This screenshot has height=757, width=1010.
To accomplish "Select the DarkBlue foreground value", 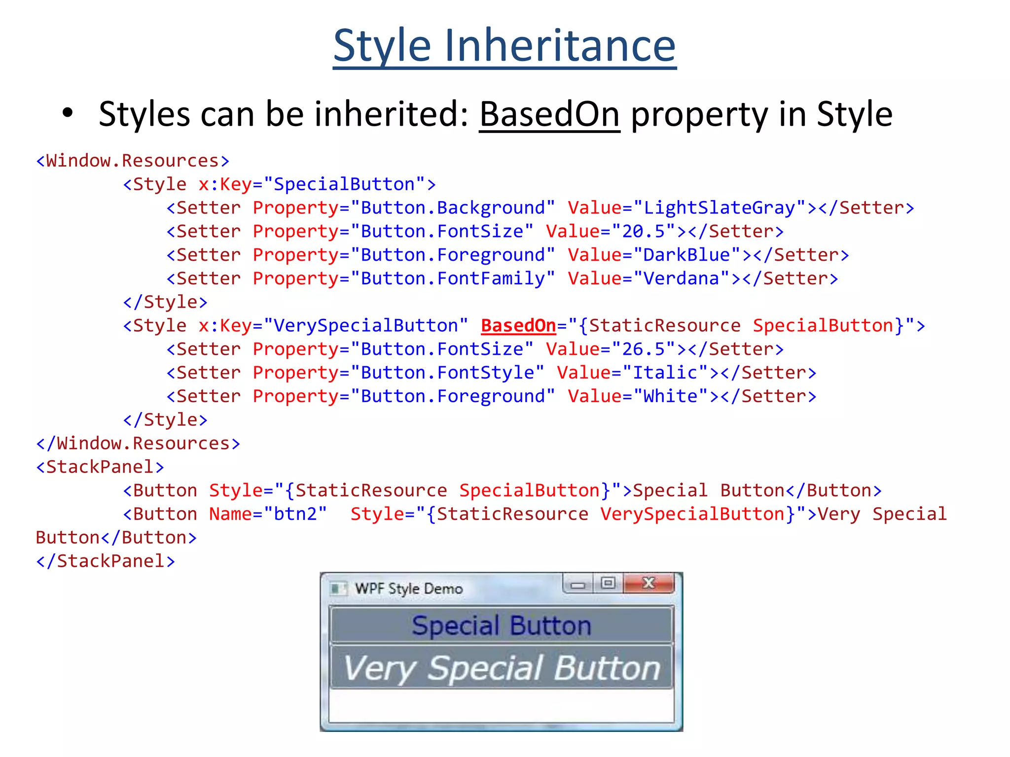I will pos(686,255).
